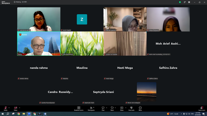Open the volume icon in system tray
Image resolution: width=207 pixels, height=116 pixels.
coord(189,114)
